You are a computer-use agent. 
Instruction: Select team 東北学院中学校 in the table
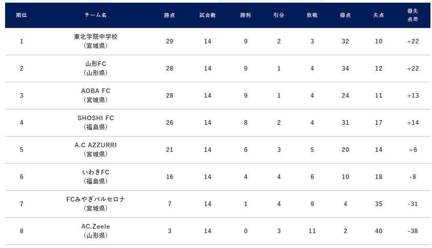point(96,37)
